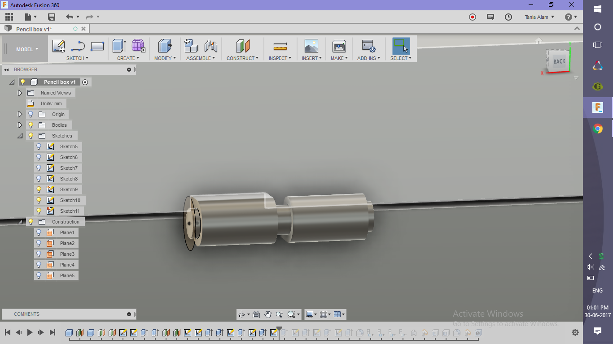613x344 pixels.
Task: Open the INSPECT menu
Action: pos(280,58)
